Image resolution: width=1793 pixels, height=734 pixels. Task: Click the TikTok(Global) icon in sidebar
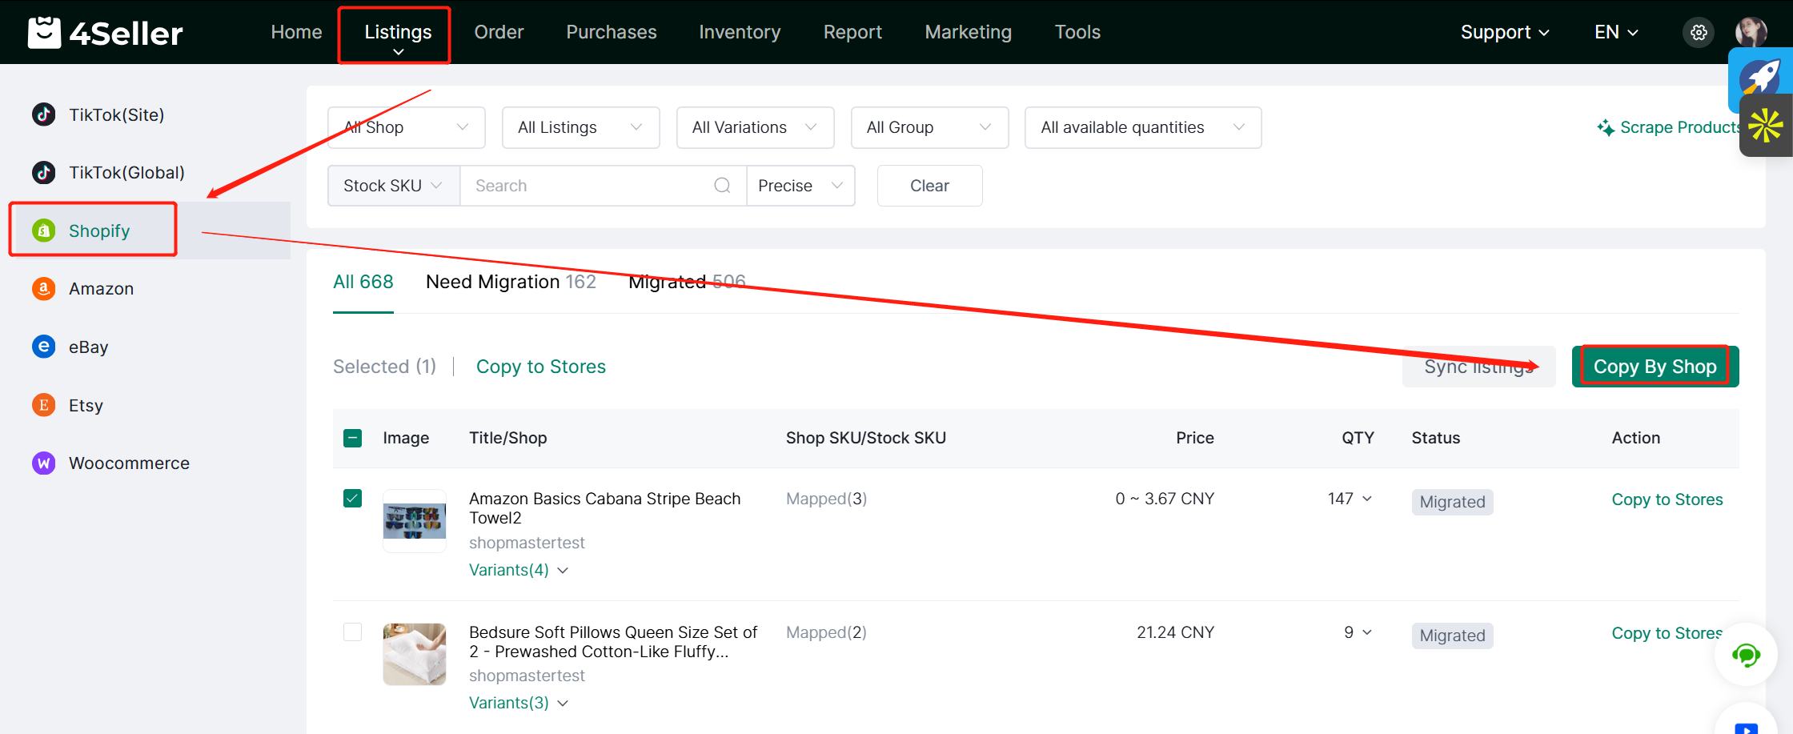43,172
